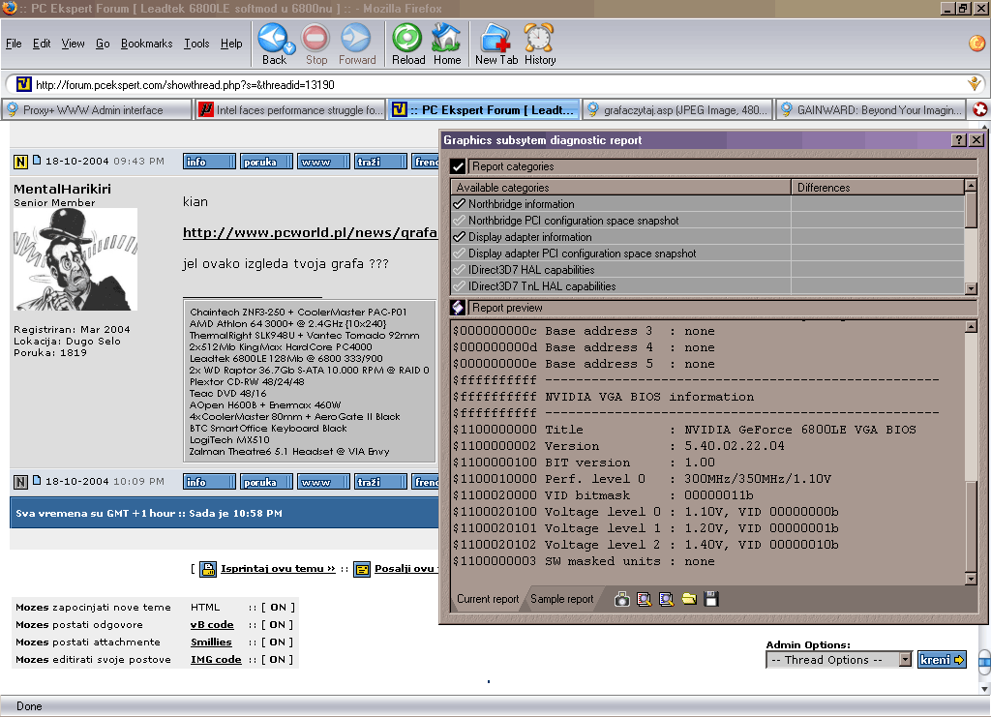
Task: Click the help question mark in diagnostic dialog
Action: pyautogui.click(x=959, y=140)
